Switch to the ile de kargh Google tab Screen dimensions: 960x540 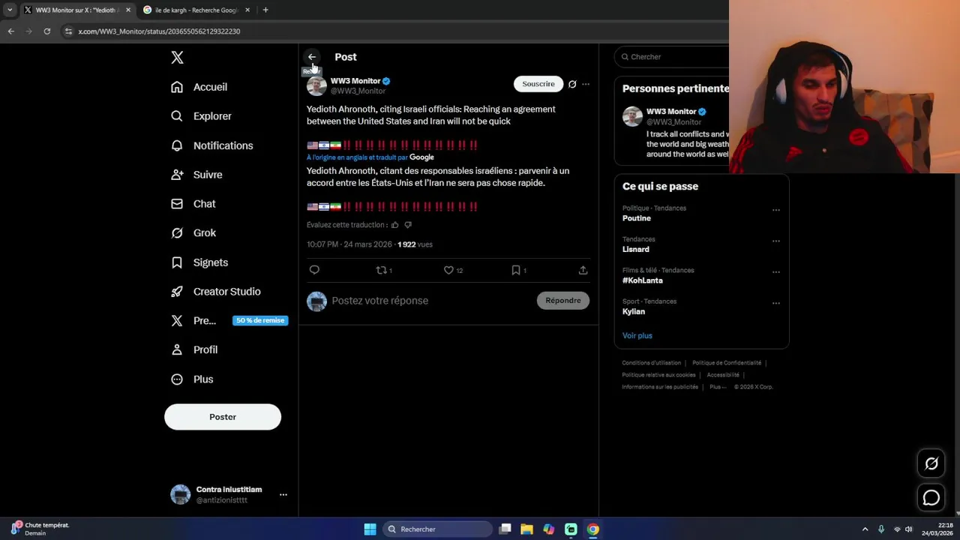point(196,10)
